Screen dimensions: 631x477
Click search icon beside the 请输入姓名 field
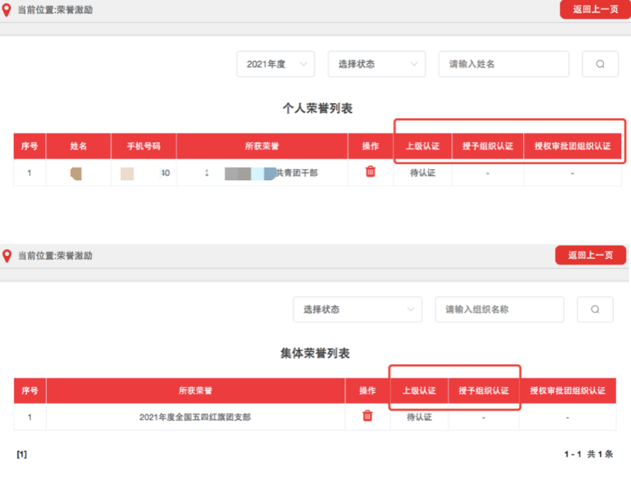pyautogui.click(x=600, y=64)
